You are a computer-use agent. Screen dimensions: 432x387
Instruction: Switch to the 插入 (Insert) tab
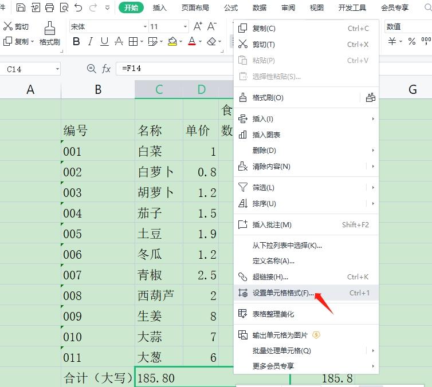point(160,7)
